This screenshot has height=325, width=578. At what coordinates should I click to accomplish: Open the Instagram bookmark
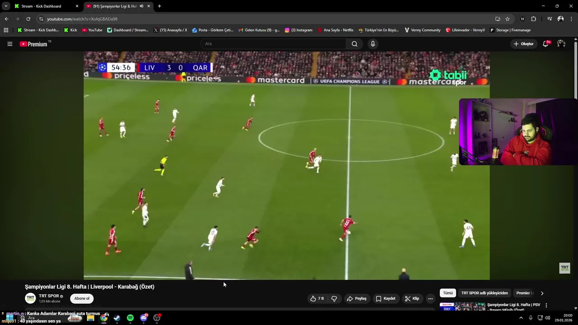(298, 30)
